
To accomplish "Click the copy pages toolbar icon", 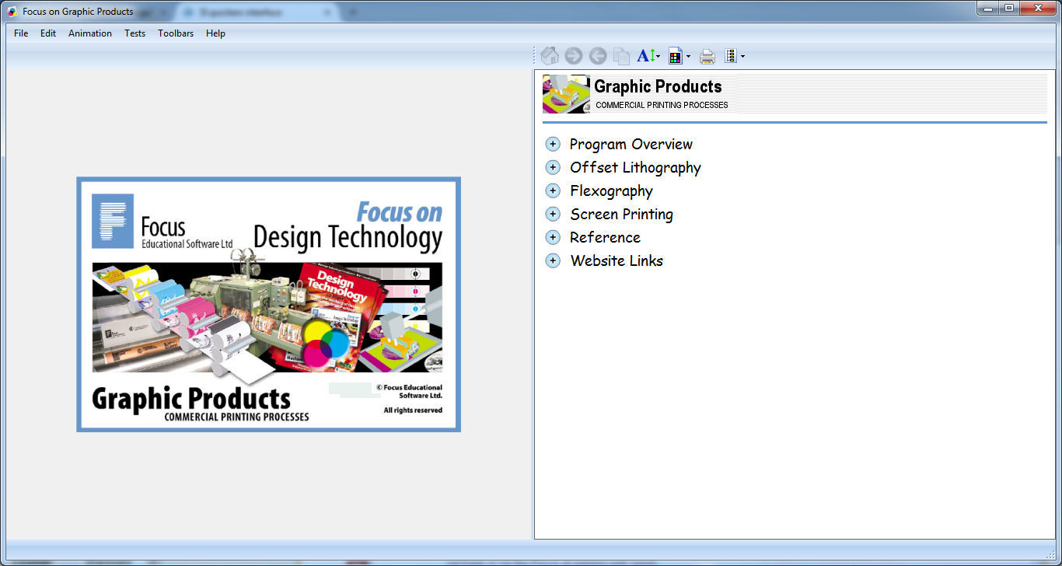I will [x=621, y=56].
